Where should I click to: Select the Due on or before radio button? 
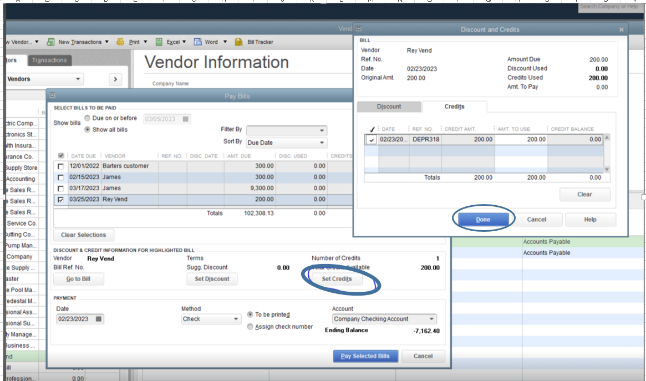pos(88,118)
